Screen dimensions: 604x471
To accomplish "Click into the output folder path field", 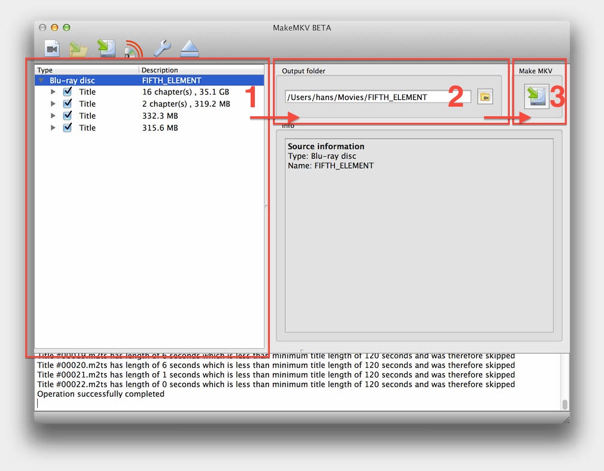I will pyautogui.click(x=378, y=97).
